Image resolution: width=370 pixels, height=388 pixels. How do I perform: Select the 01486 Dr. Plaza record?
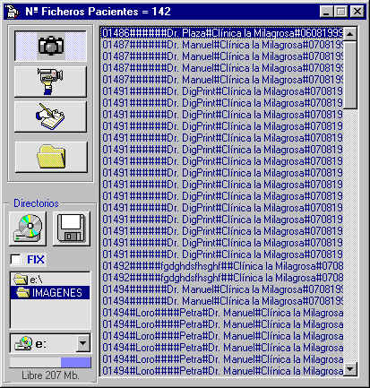(x=221, y=33)
